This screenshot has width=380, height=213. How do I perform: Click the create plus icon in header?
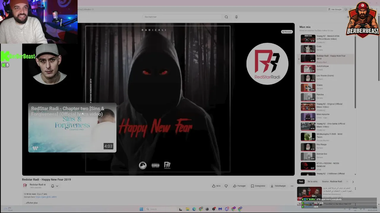(x=348, y=17)
